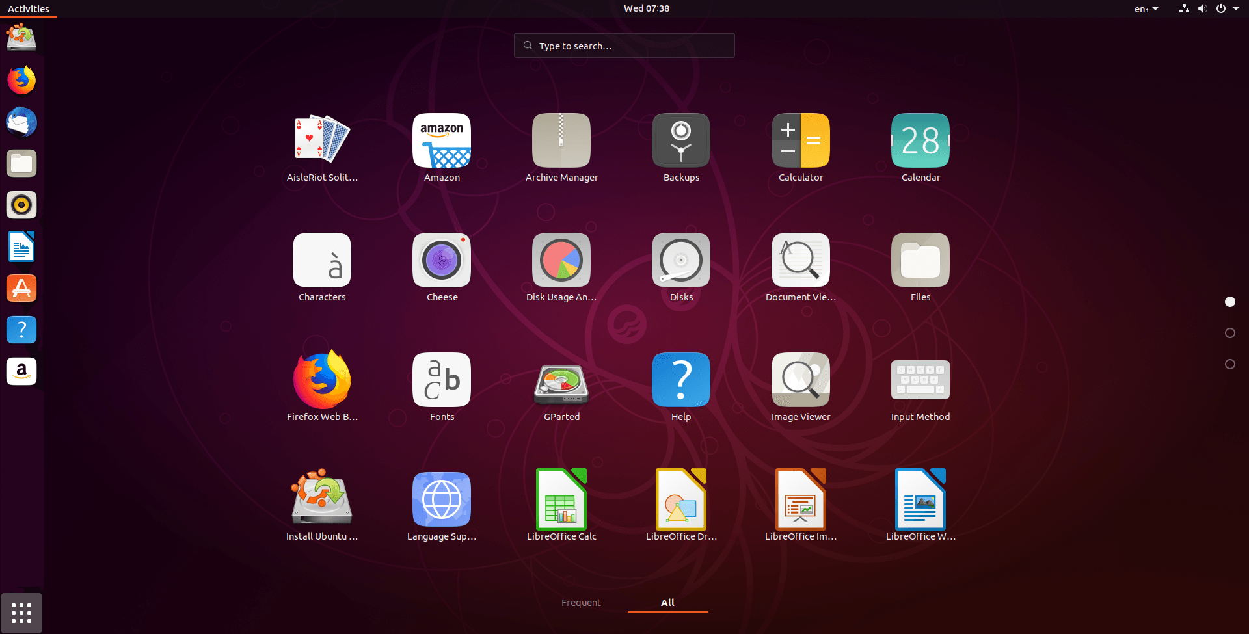
Task: Switch to the Frequent tab
Action: click(581, 603)
